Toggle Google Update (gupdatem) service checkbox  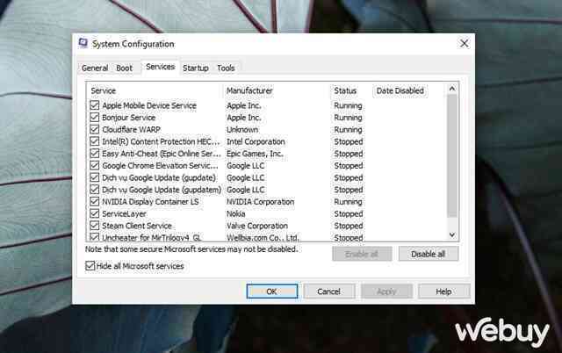[x=94, y=189]
